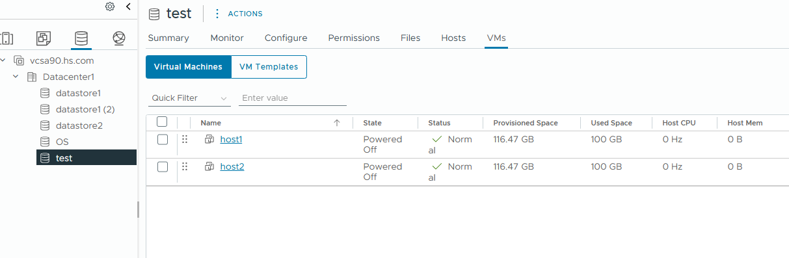Switch to the Configure tab

286,38
